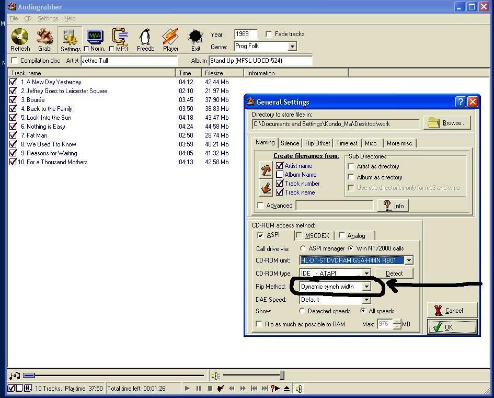The image size is (494, 398).
Task: Click the Info button
Action: click(393, 206)
